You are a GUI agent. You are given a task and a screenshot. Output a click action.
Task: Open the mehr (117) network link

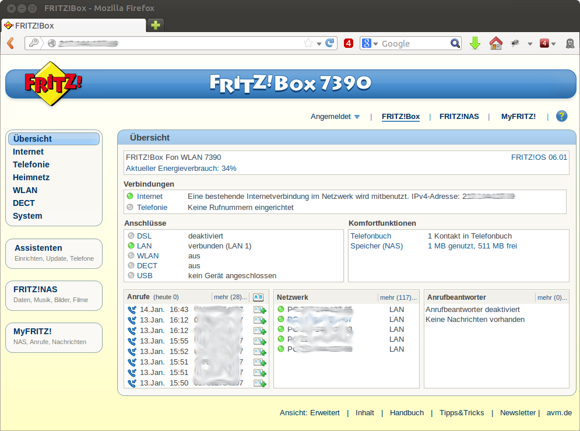click(398, 297)
